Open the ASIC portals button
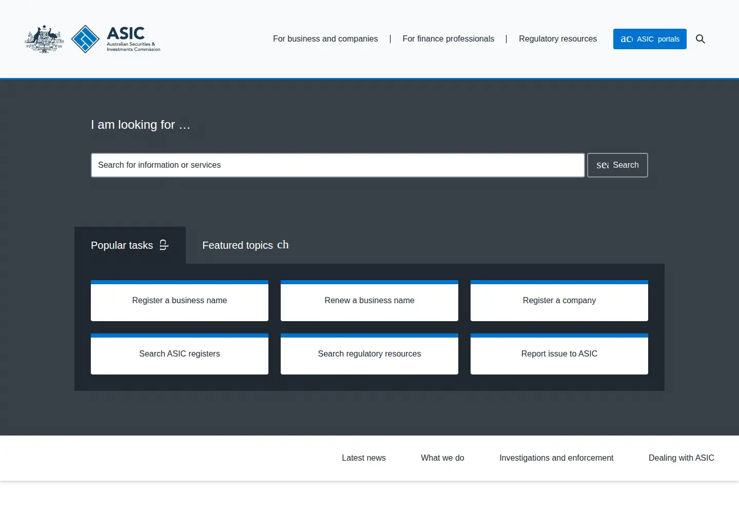This screenshot has height=513, width=739. click(650, 39)
